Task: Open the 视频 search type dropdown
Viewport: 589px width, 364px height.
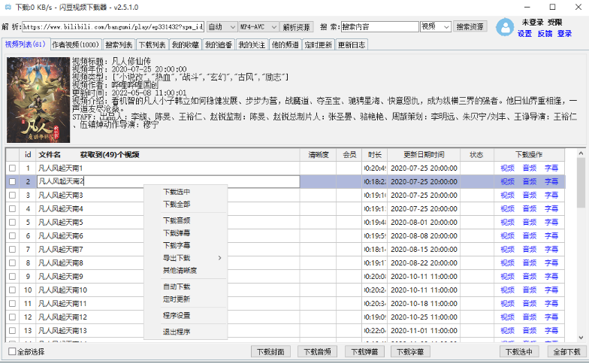Action: coord(436,27)
